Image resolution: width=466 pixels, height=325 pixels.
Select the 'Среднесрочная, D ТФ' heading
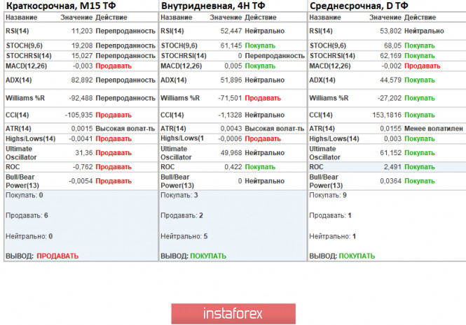point(359,6)
